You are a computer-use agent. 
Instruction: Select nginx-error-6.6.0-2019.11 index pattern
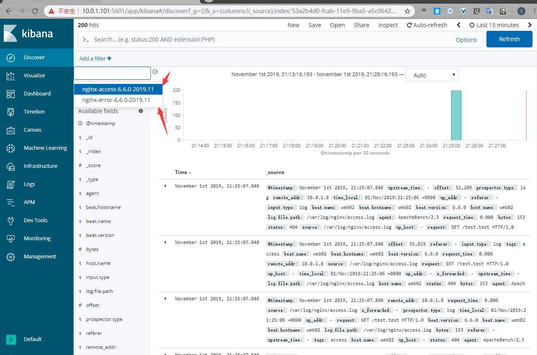click(118, 100)
